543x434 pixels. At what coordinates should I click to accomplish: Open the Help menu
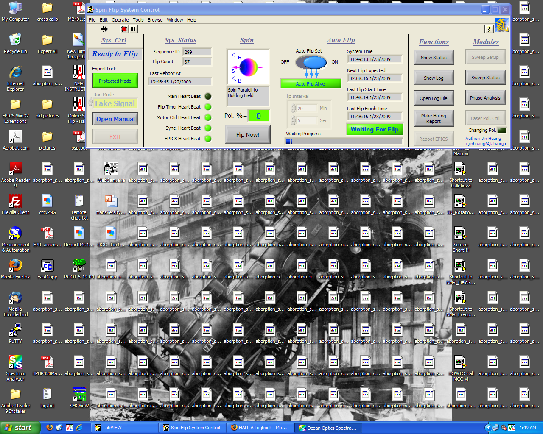coord(192,20)
